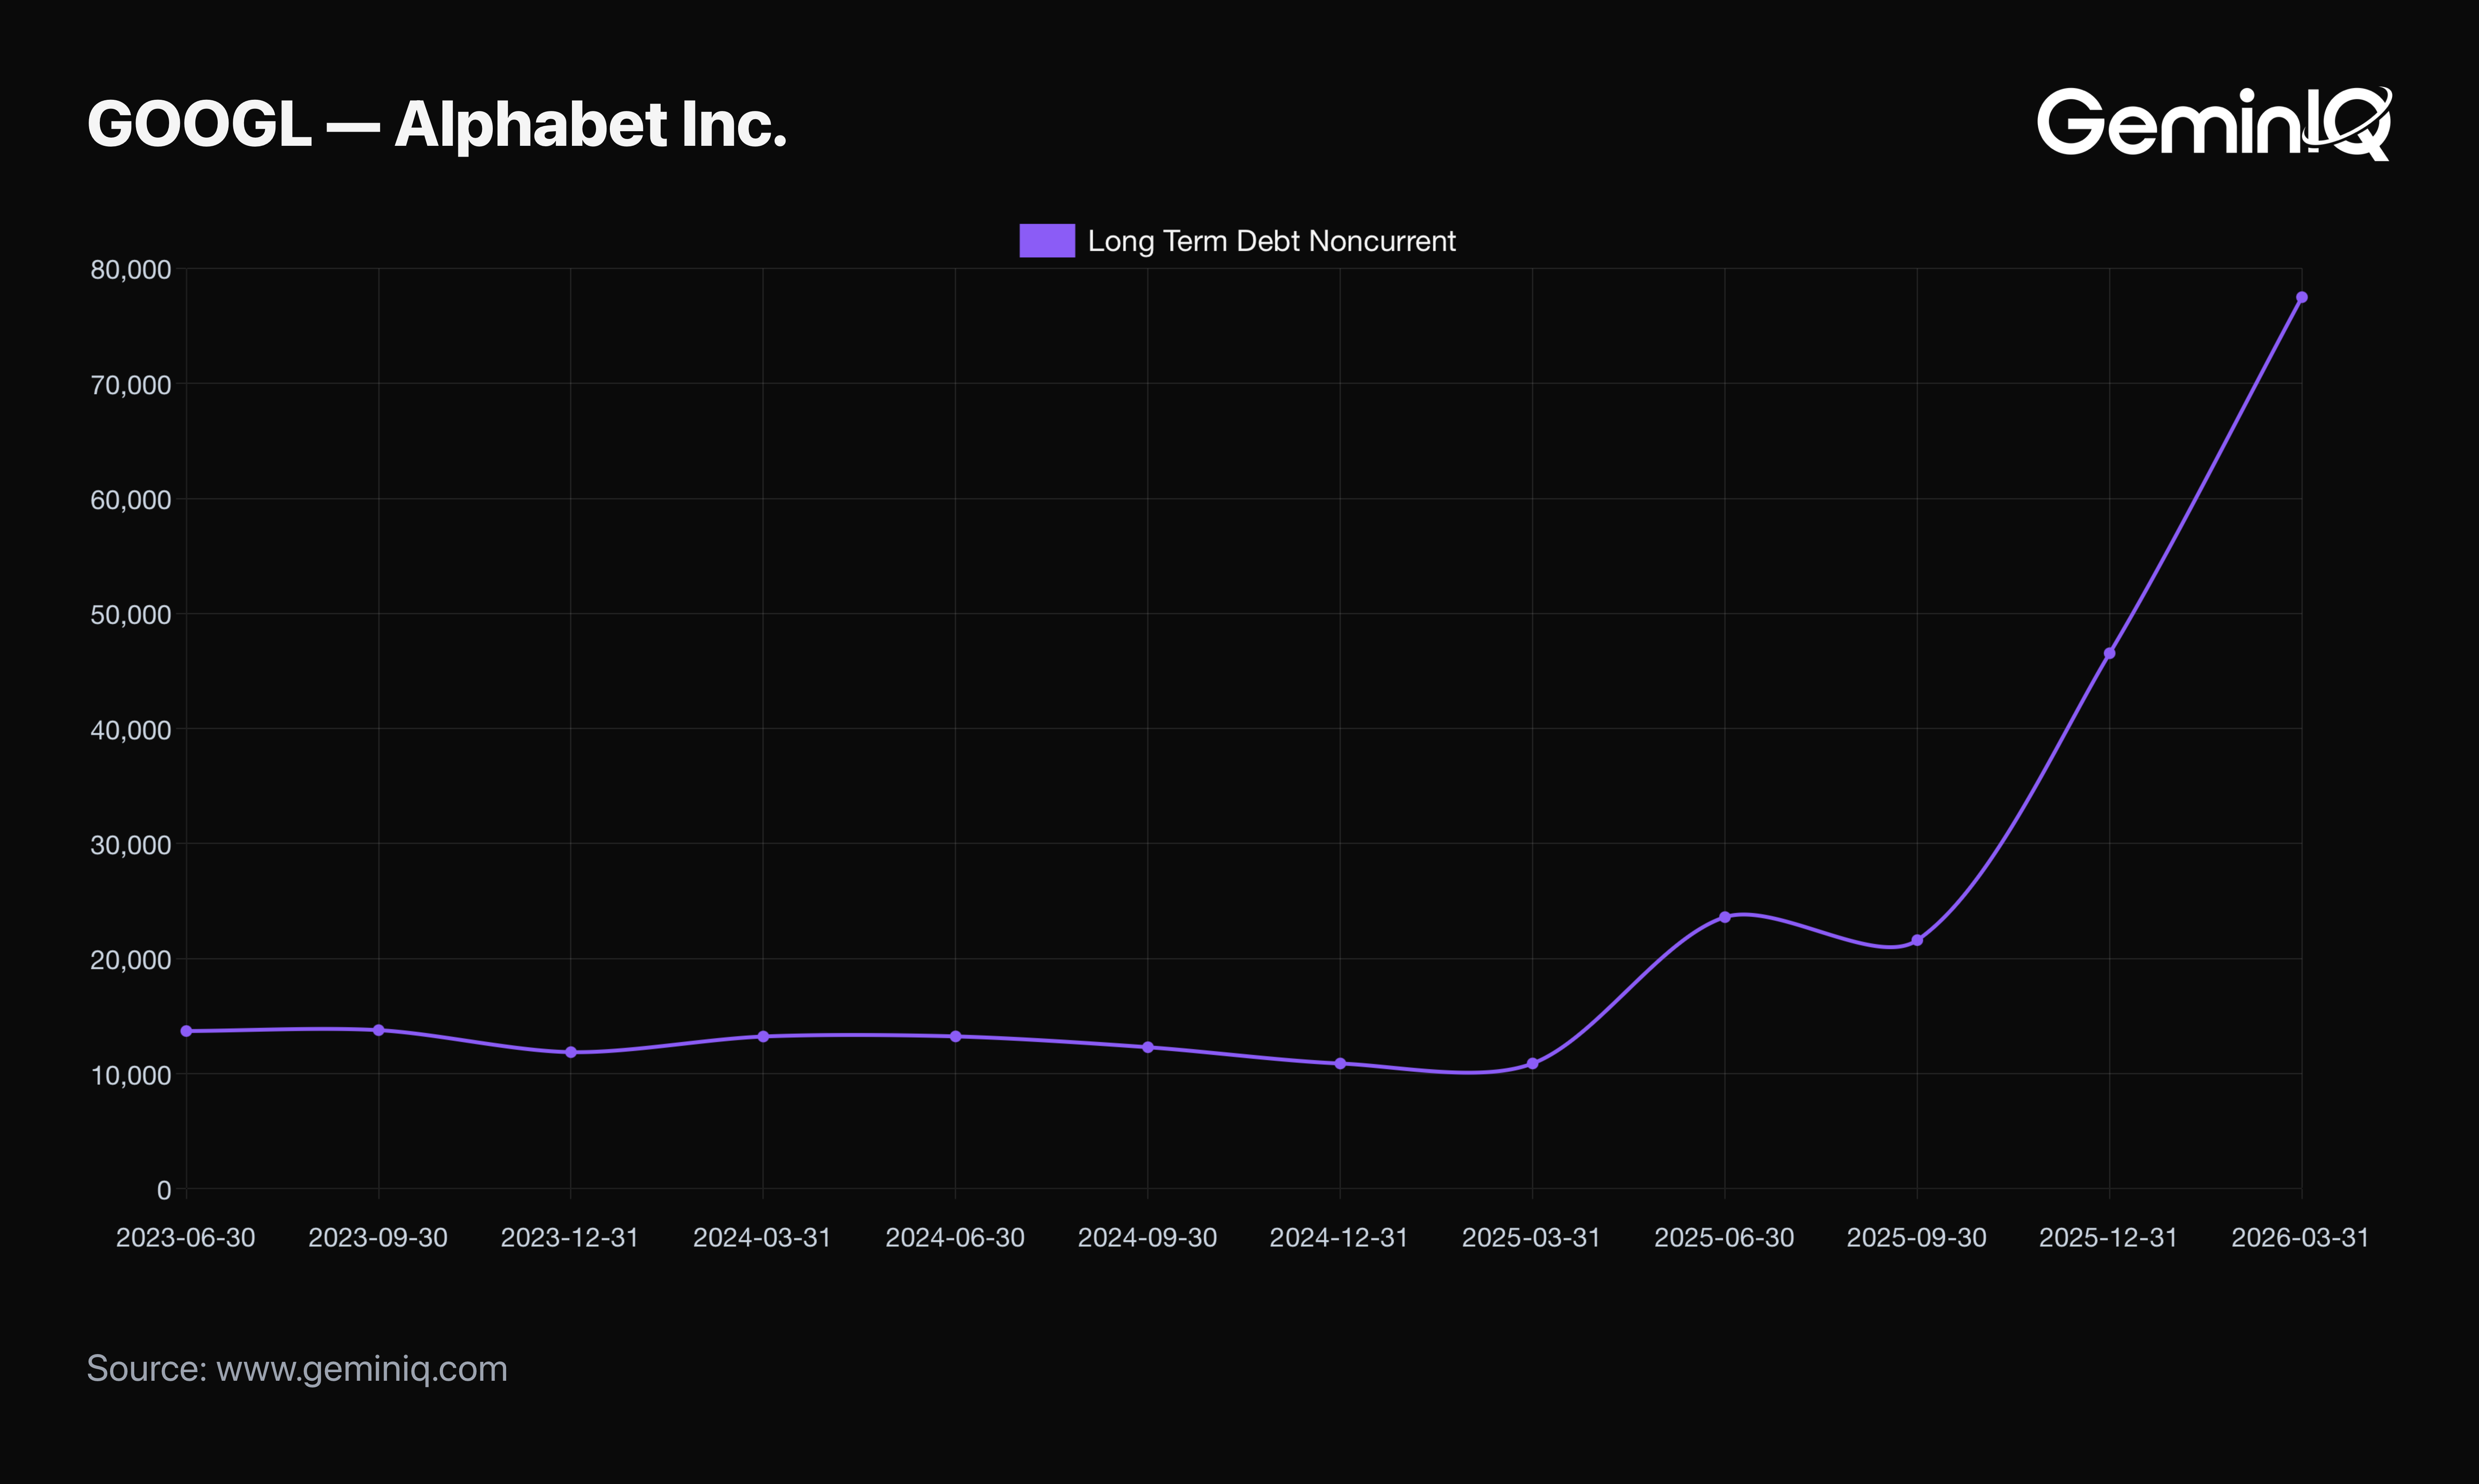Click the final data point at 2026-03-31
The height and width of the screenshot is (1484, 2479).
click(2302, 297)
